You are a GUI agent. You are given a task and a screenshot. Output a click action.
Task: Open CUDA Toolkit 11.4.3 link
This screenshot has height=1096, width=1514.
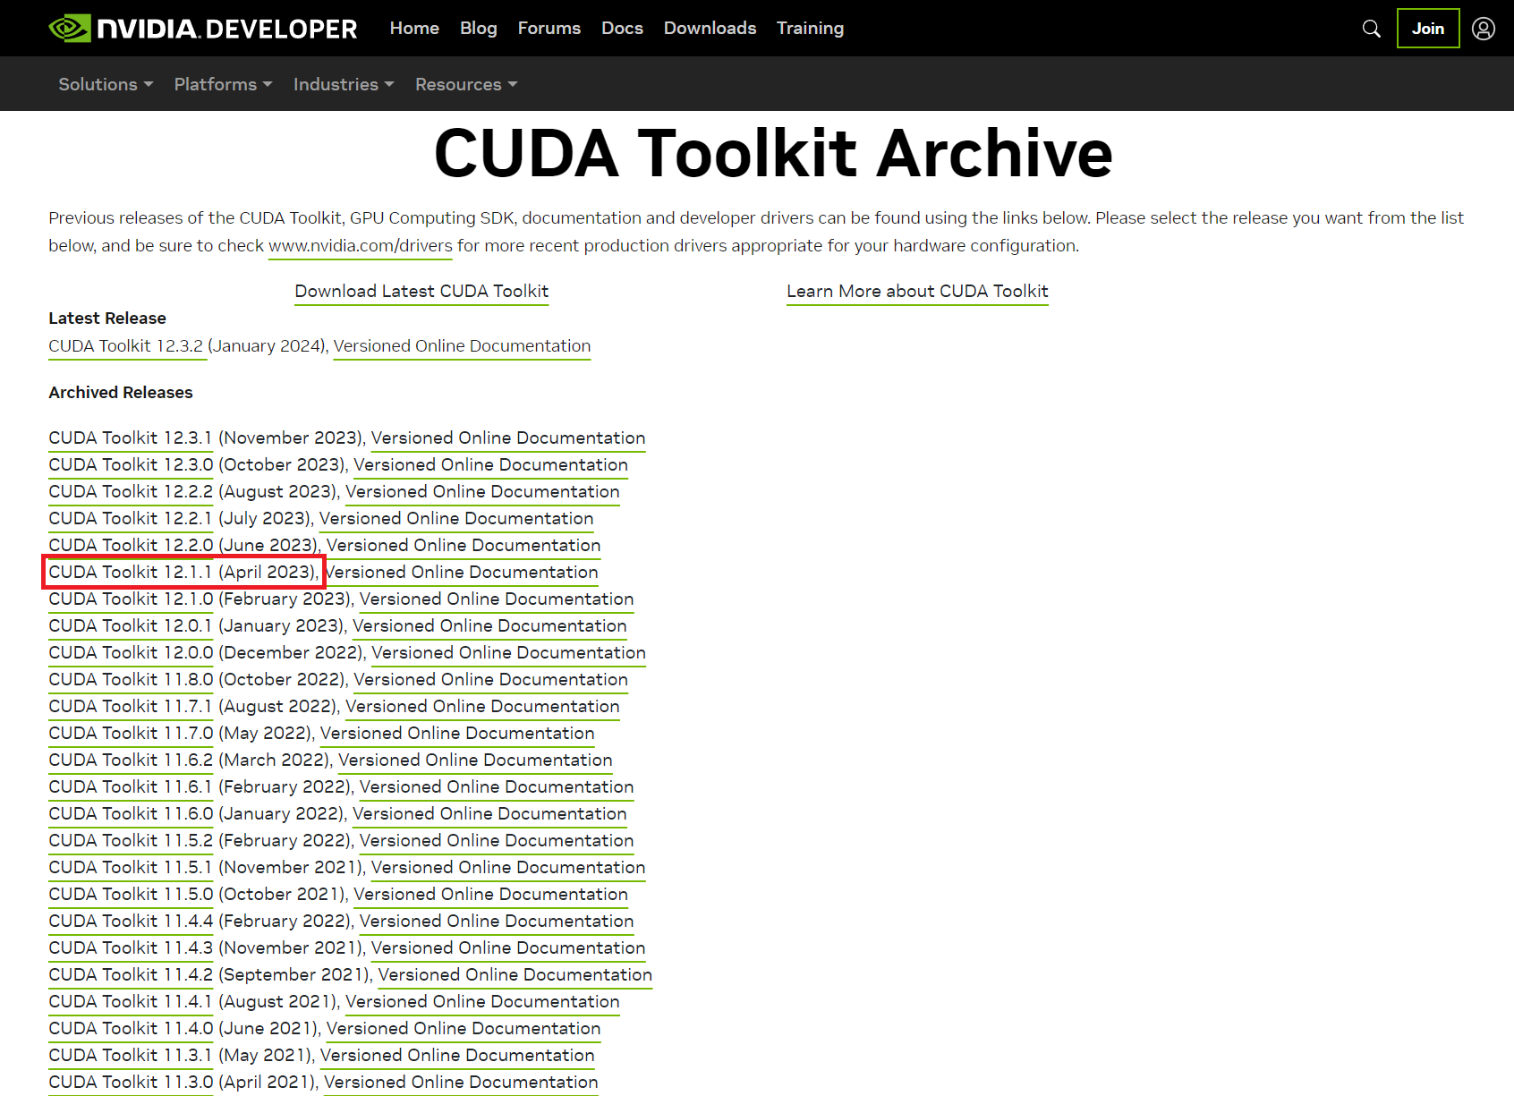(x=131, y=948)
